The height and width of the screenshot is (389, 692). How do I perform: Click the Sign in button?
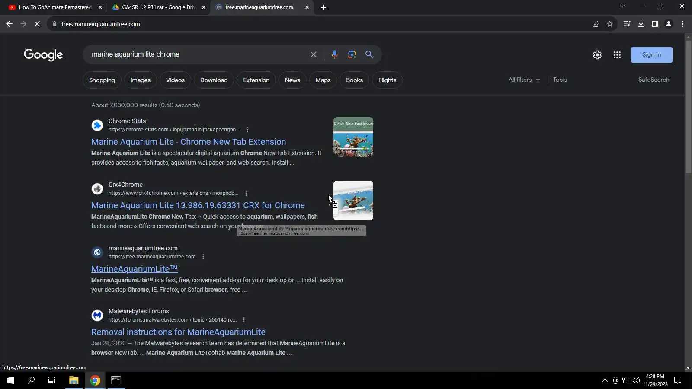click(651, 55)
